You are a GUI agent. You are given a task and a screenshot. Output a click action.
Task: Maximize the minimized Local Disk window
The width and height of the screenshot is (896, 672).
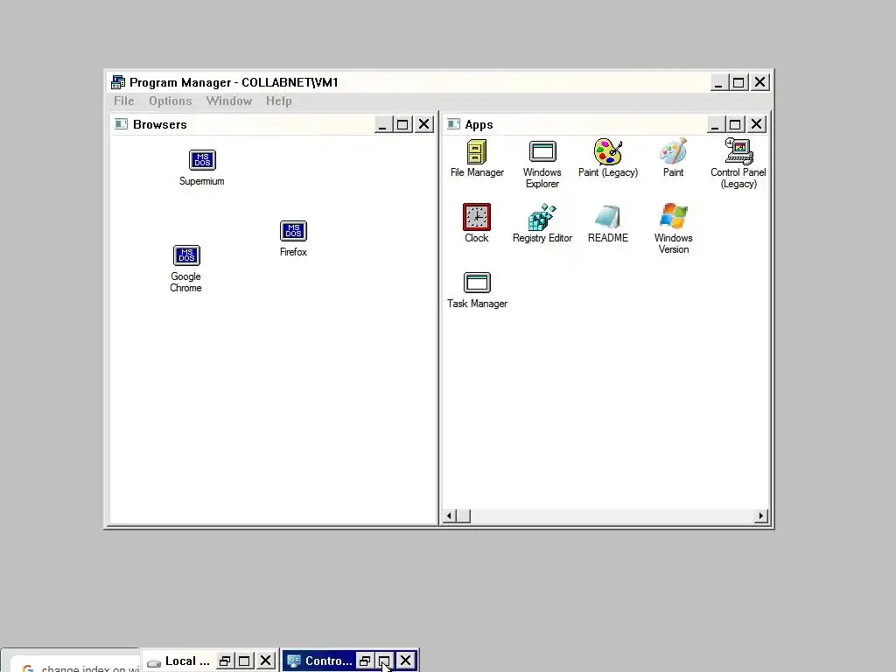click(x=245, y=661)
